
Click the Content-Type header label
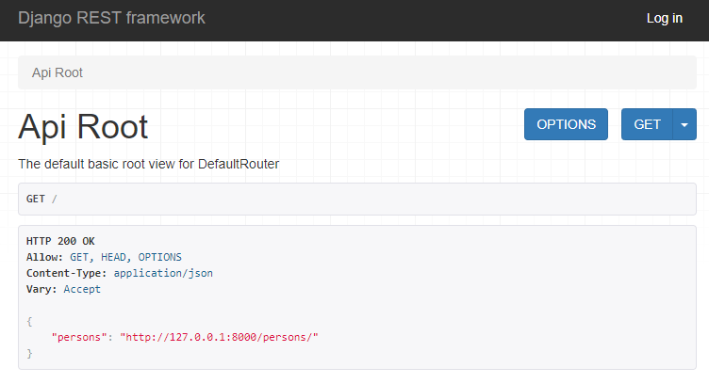[x=66, y=273]
